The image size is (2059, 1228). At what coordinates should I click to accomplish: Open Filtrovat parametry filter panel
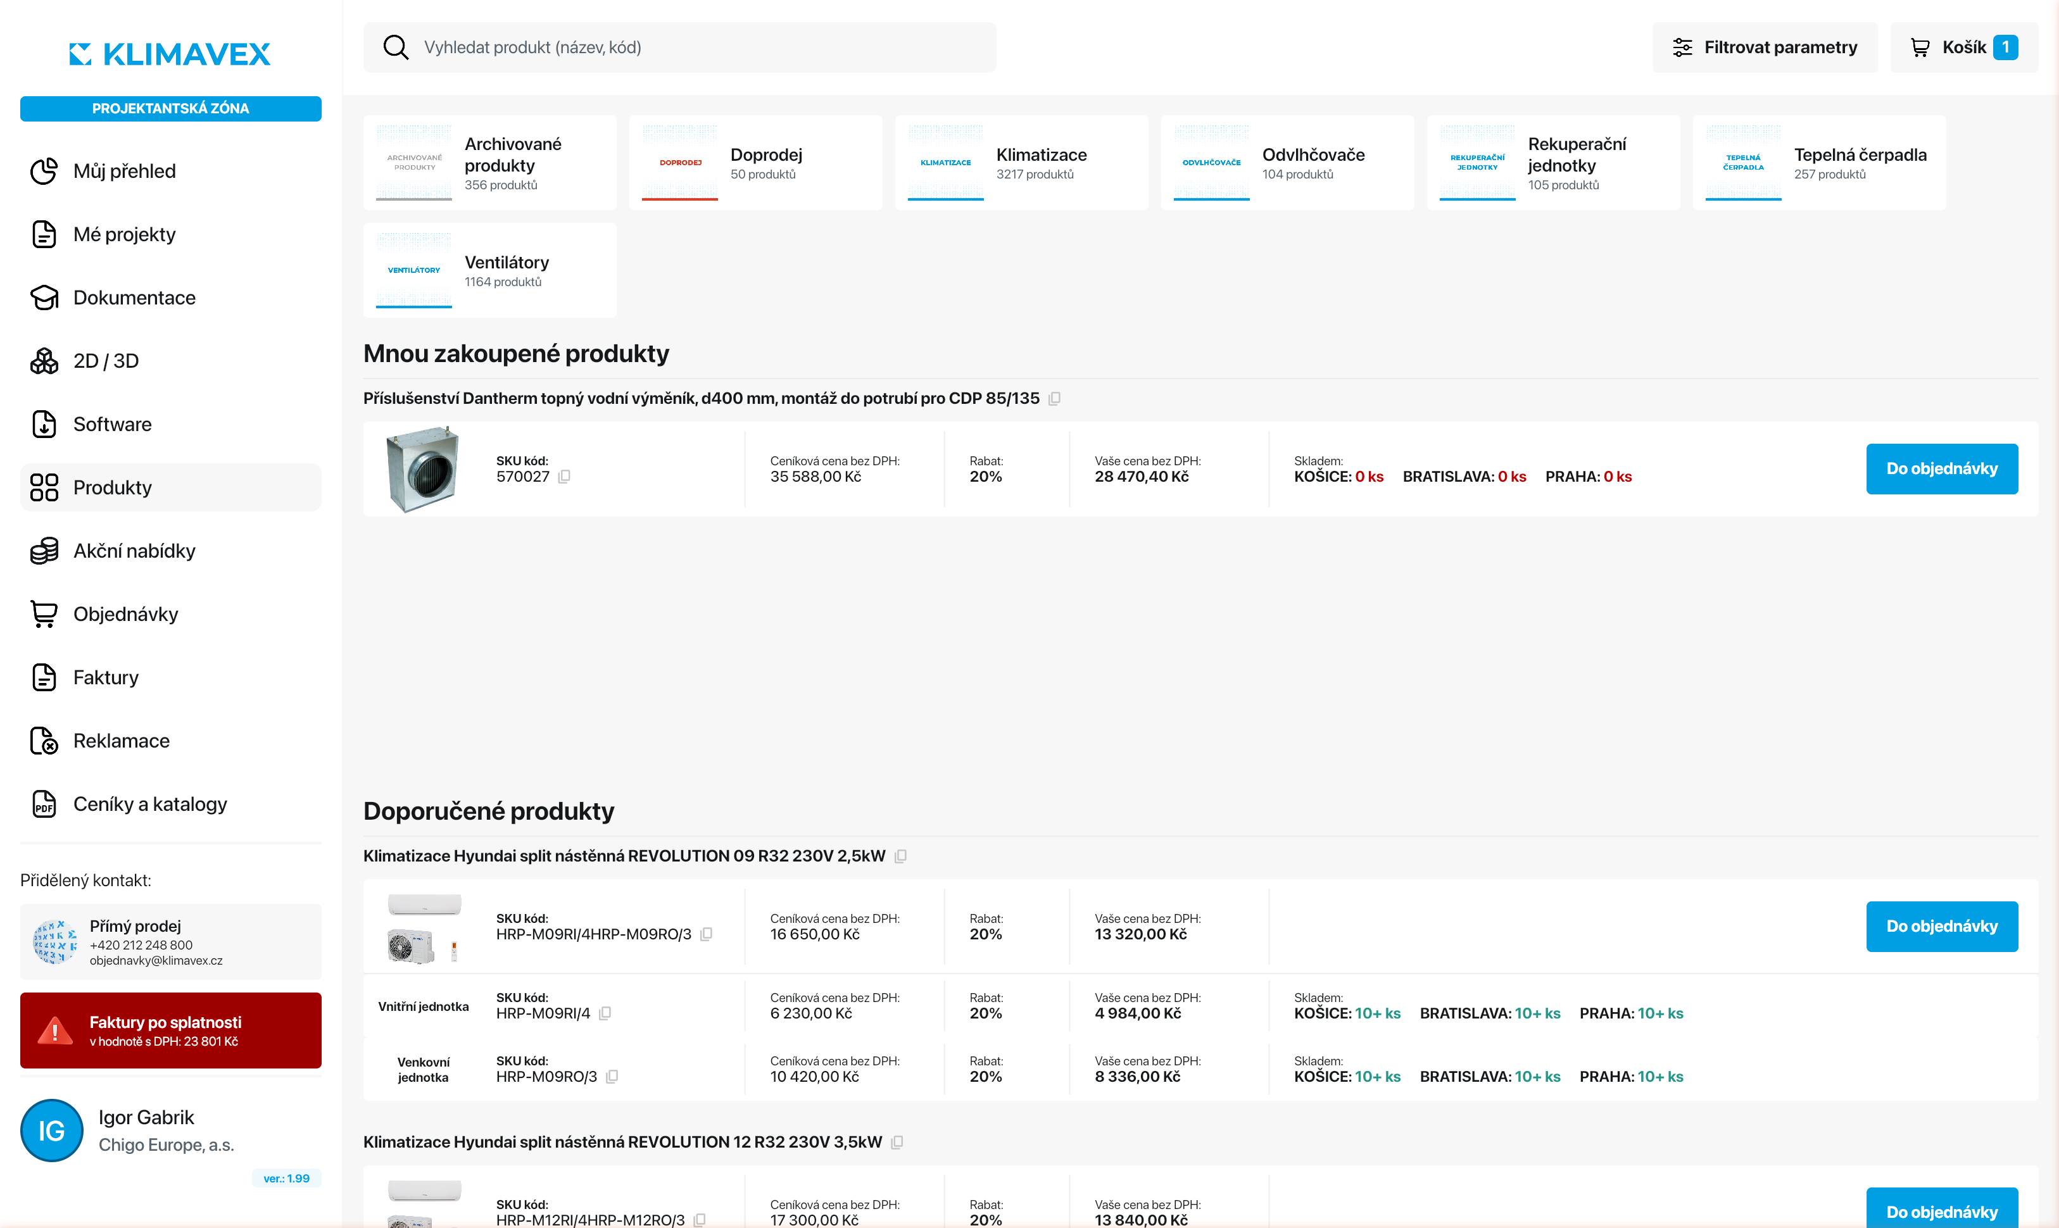pyautogui.click(x=1765, y=47)
